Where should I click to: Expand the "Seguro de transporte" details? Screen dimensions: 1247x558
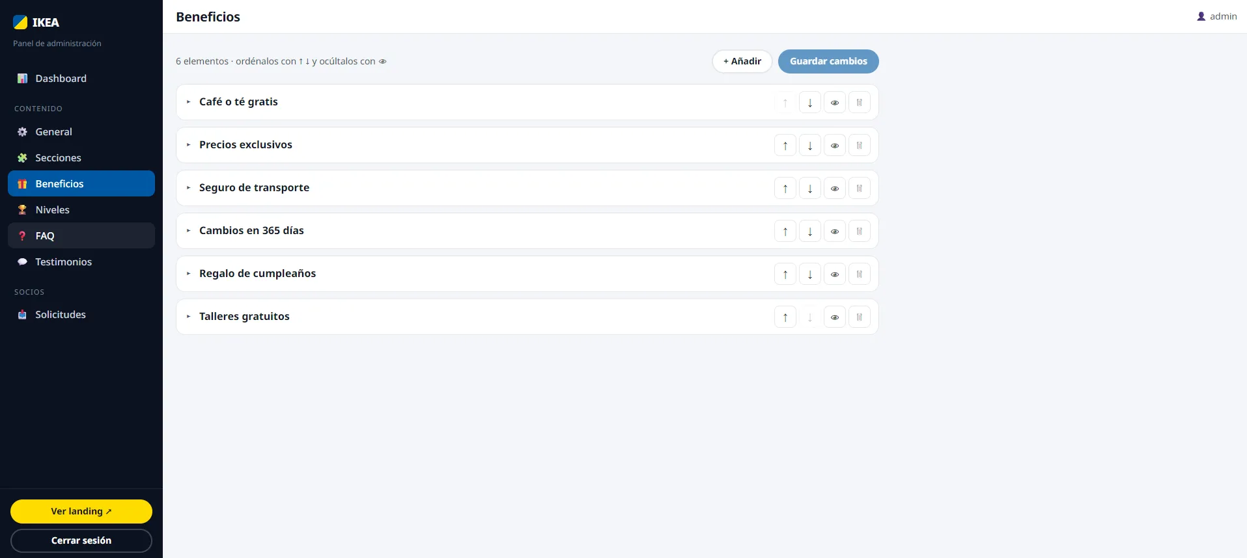click(x=188, y=188)
